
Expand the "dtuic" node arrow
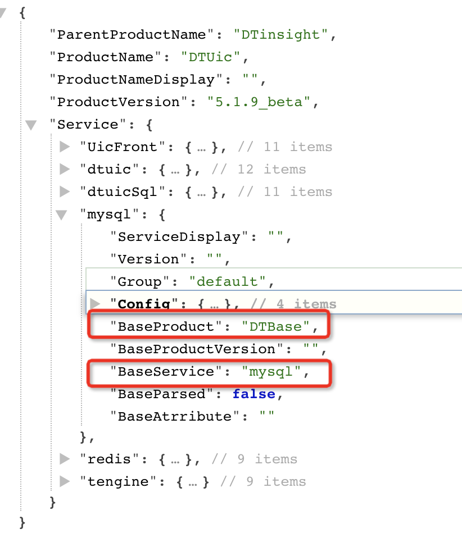(65, 170)
